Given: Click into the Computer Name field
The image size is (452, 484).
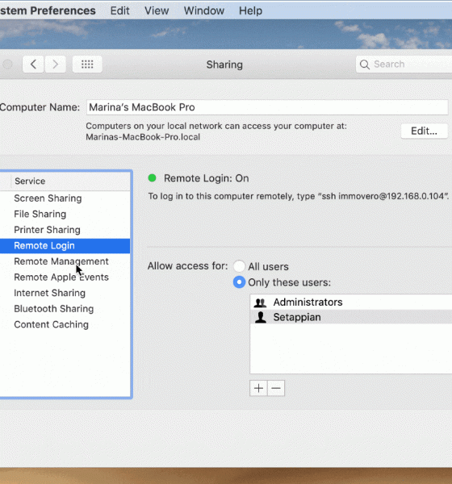Looking at the screenshot, I should 267,107.
